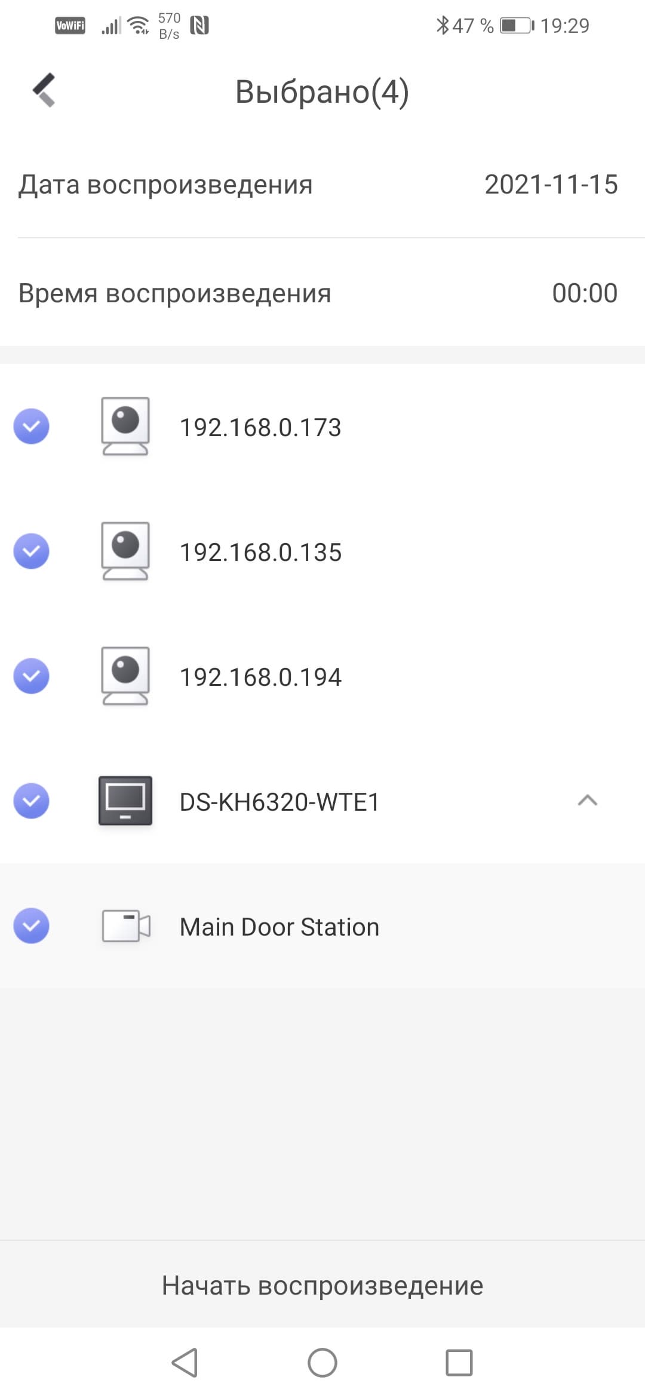Image resolution: width=645 pixels, height=1398 pixels.
Task: Tap the Android recent apps square button
Action: coord(459,1362)
